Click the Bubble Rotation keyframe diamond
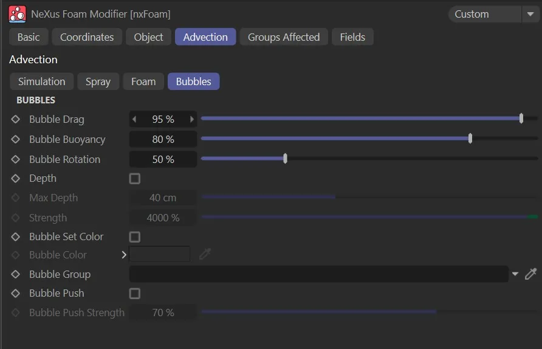Screen dimensions: 542x349 [x=16, y=159]
